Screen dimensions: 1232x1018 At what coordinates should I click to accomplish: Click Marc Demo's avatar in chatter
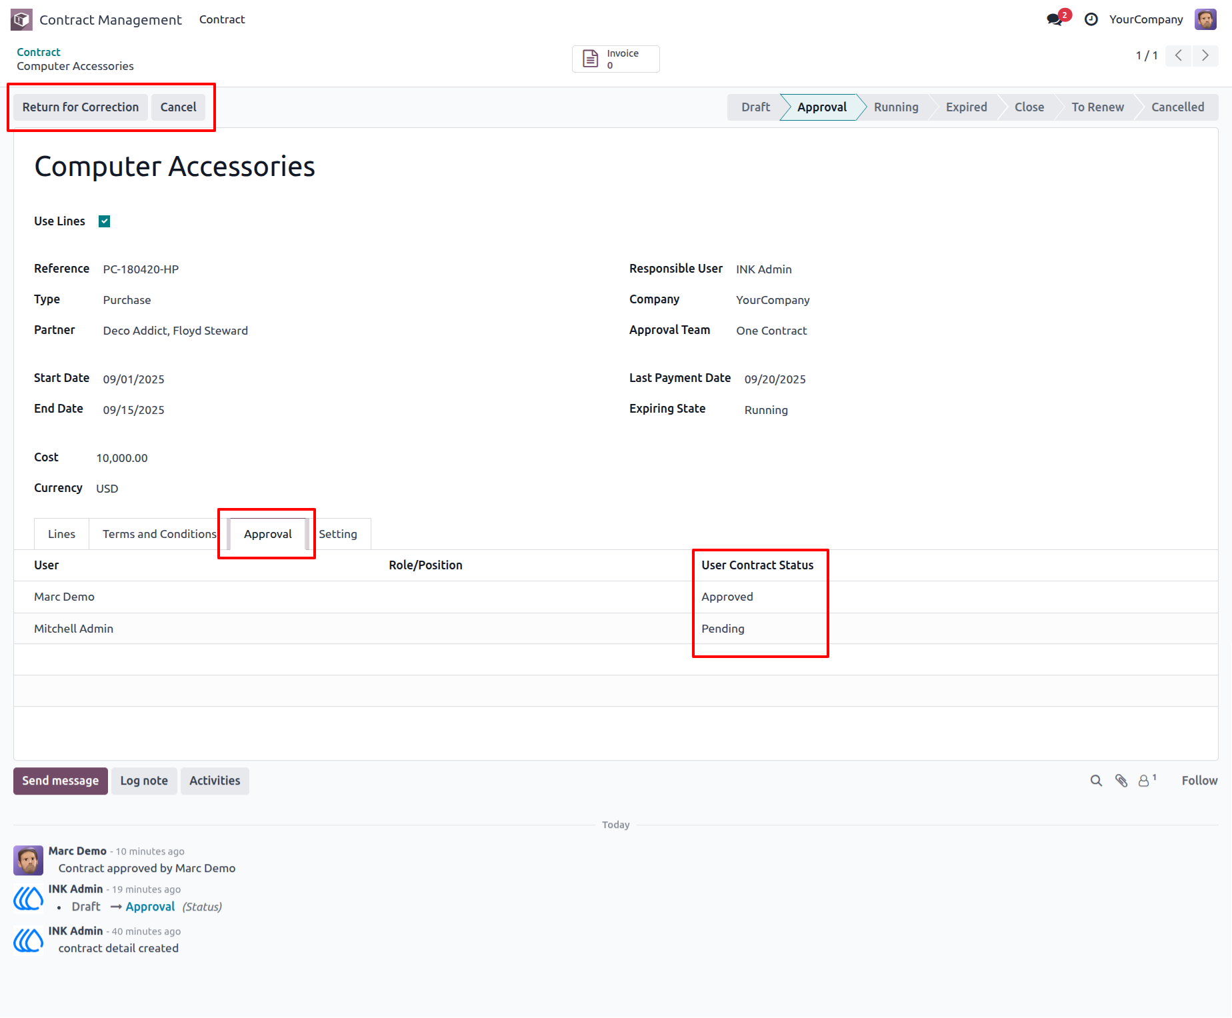[x=29, y=861]
